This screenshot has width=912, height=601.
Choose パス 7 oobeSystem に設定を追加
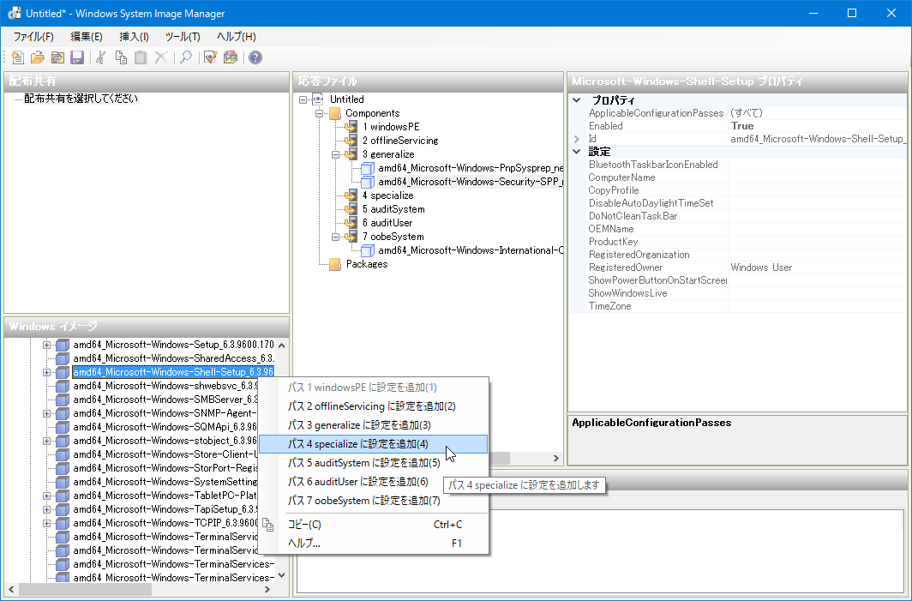[373, 501]
